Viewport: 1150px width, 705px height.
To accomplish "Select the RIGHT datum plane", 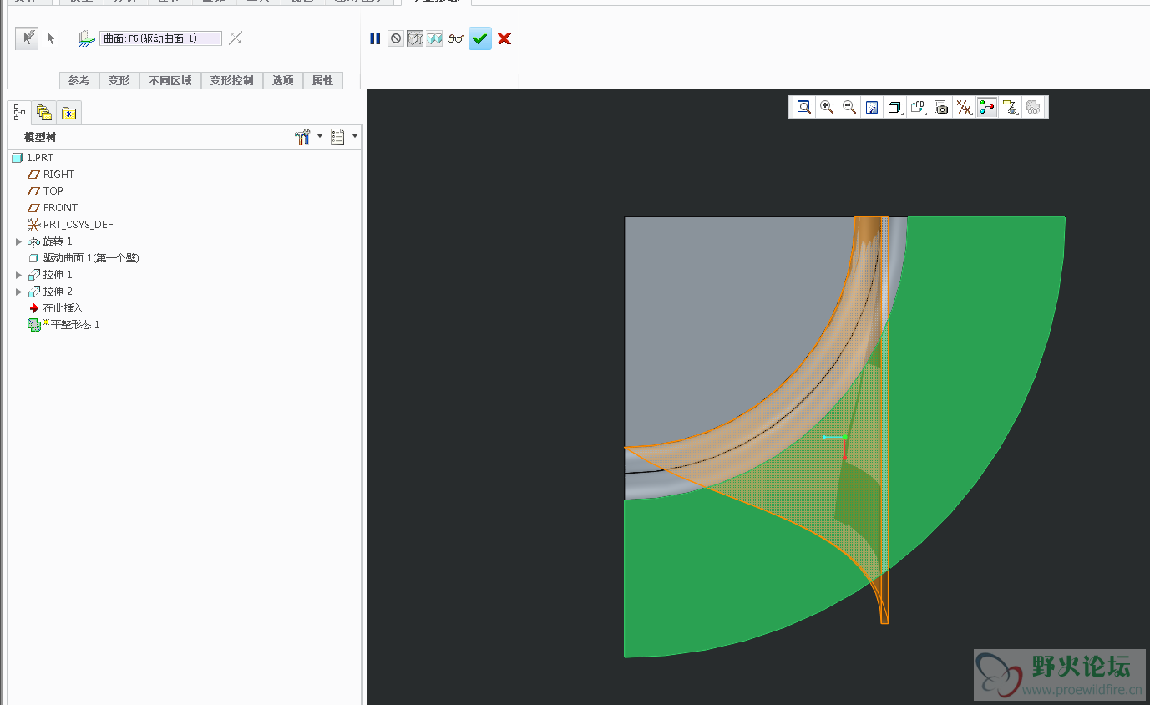I will 58,175.
